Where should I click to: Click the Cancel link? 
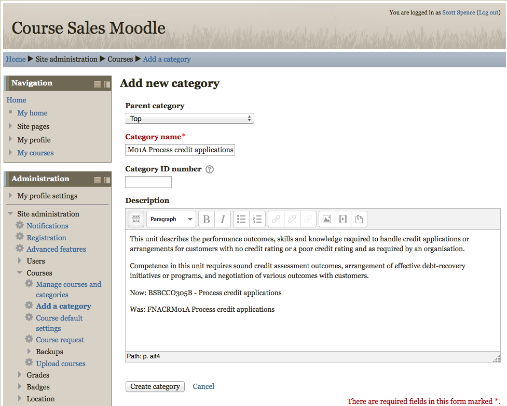click(203, 386)
